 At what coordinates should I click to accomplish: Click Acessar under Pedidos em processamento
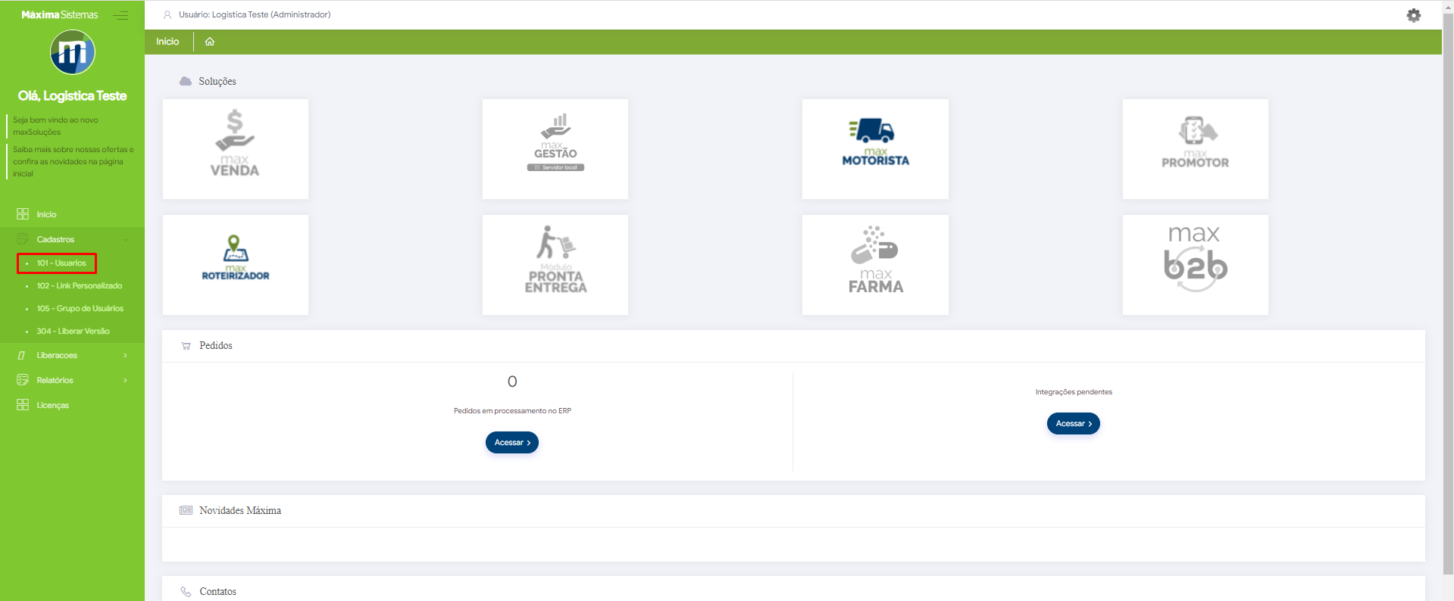pyautogui.click(x=512, y=443)
